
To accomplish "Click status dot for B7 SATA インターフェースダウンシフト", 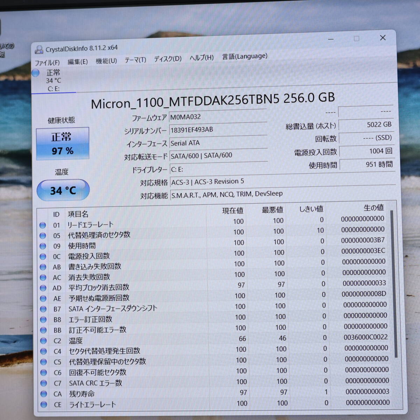I will coord(43,309).
